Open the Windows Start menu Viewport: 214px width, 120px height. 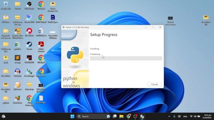[72, 116]
